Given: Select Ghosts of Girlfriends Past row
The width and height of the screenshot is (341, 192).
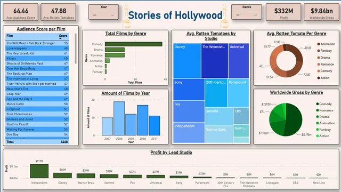Looking at the screenshot, I should pyautogui.click(x=37, y=63).
